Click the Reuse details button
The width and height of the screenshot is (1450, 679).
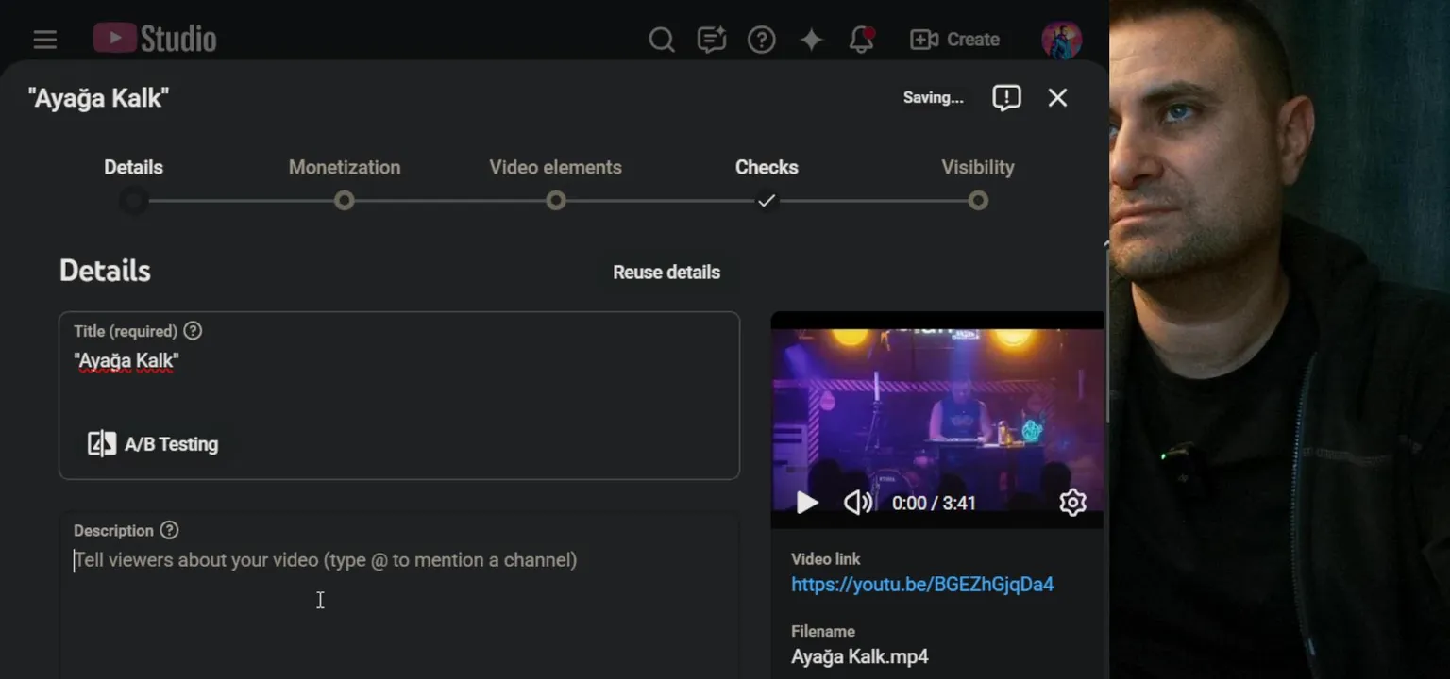(x=666, y=273)
